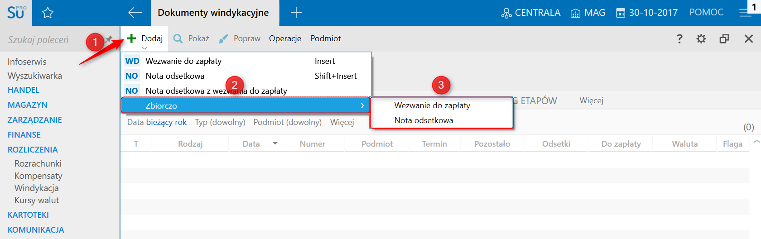Open the Typ (dowolny) filter dropdown
The height and width of the screenshot is (239, 761).
coord(220,122)
